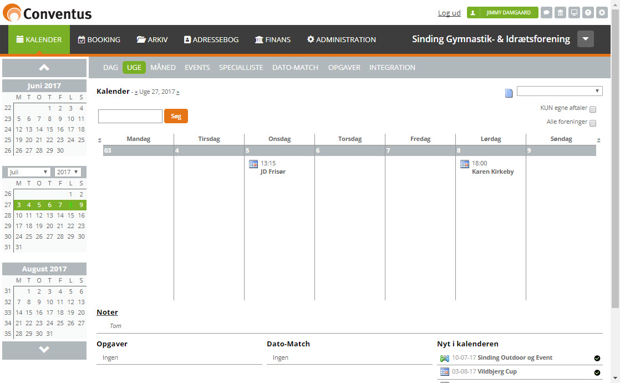Check the Alle foreninger checkbox
620x383 pixels.
(x=593, y=123)
